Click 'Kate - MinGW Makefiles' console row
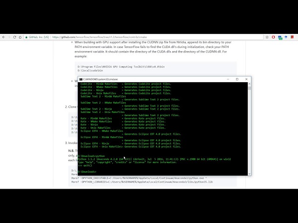The height and width of the screenshot is (223, 298). tap(123, 118)
